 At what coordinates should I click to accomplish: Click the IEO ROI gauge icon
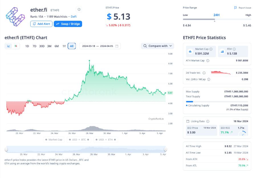click(x=242, y=133)
